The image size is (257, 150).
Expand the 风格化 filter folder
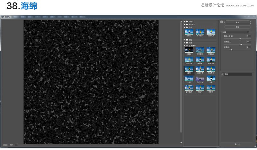tap(185, 21)
